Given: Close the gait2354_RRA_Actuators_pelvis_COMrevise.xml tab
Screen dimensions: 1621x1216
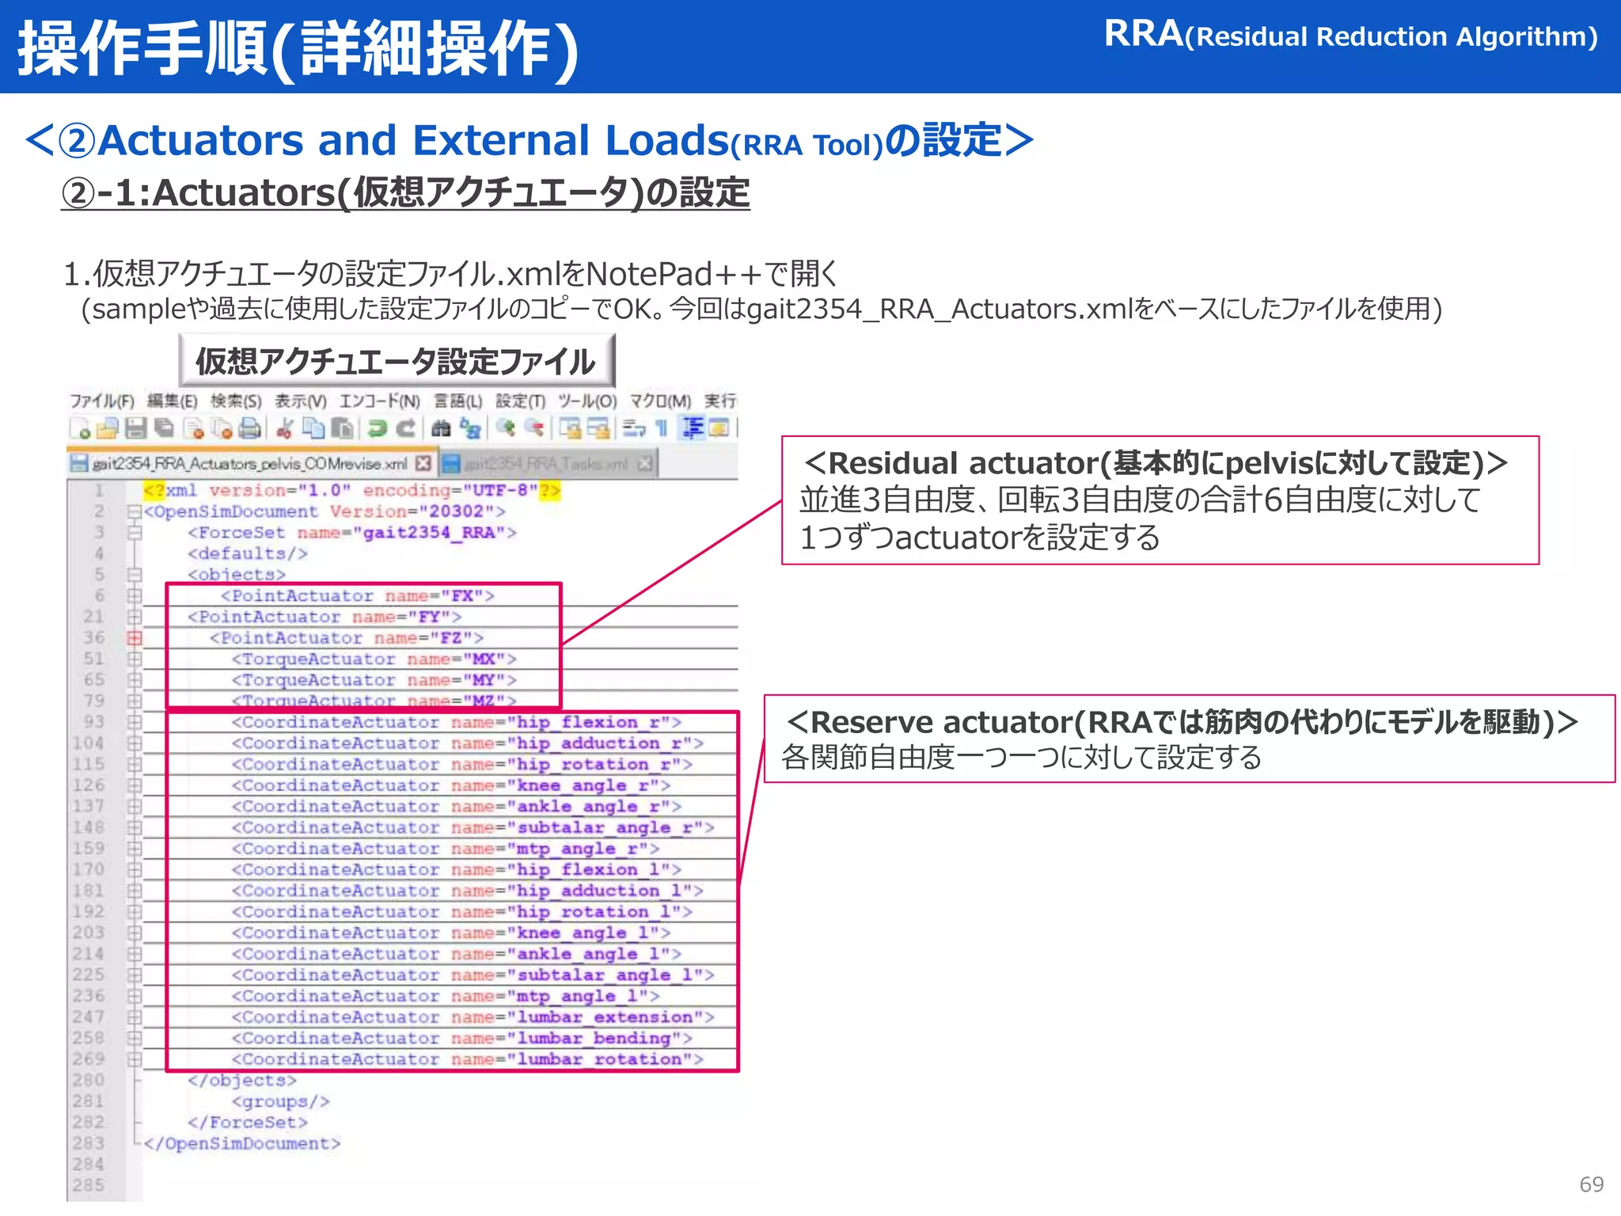Looking at the screenshot, I should click(x=424, y=463).
